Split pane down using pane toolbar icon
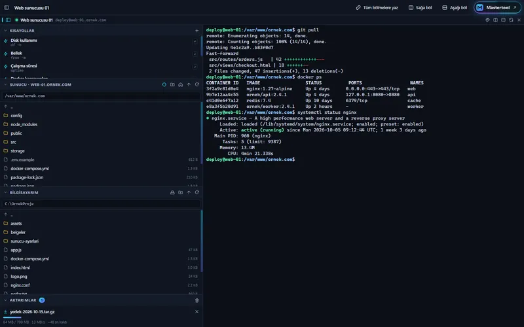Image resolution: width=524 pixels, height=327 pixels. [503, 20]
